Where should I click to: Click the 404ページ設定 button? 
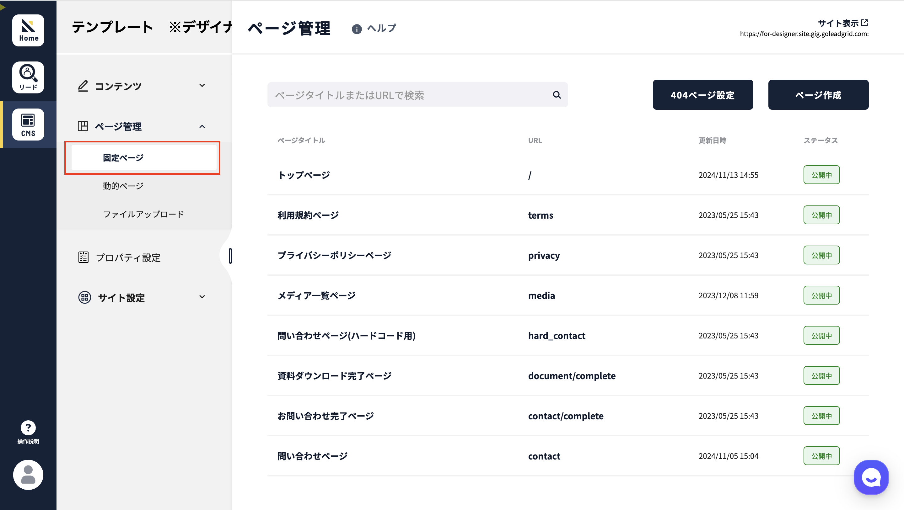click(703, 95)
